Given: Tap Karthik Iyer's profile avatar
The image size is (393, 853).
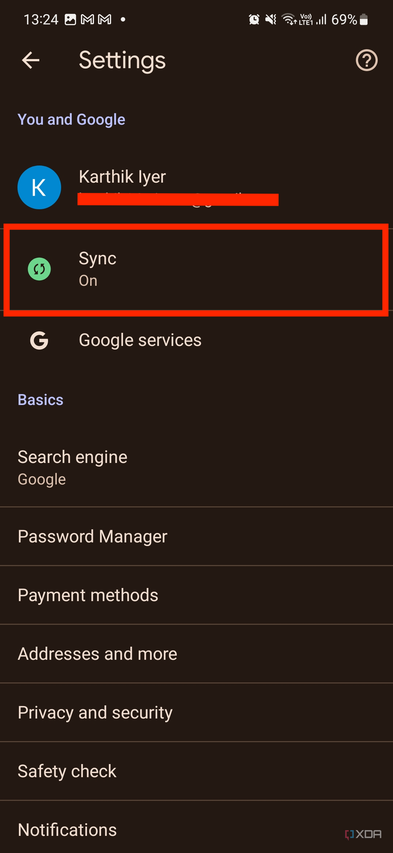Looking at the screenshot, I should [x=39, y=187].
